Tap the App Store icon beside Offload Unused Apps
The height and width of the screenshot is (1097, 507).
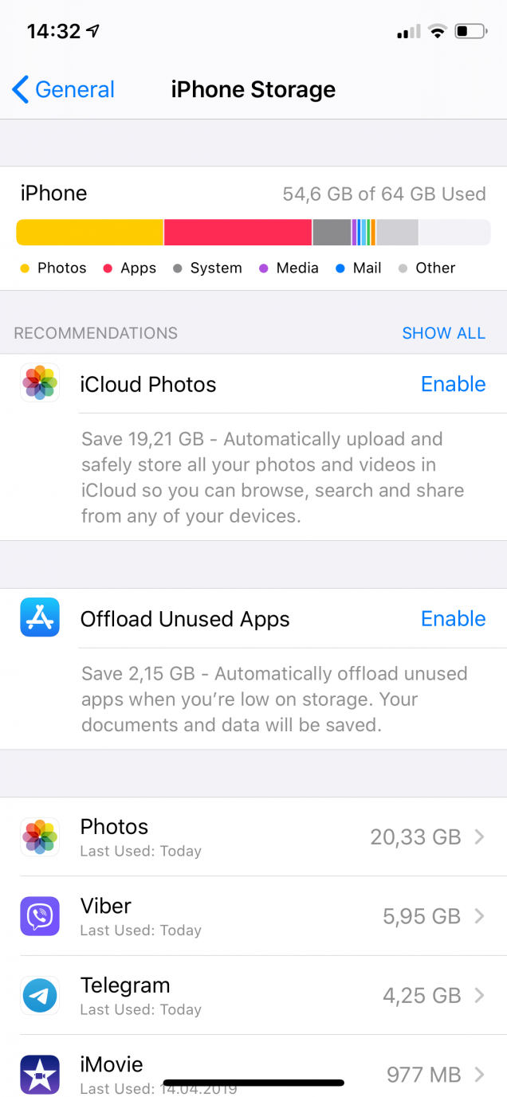(40, 617)
